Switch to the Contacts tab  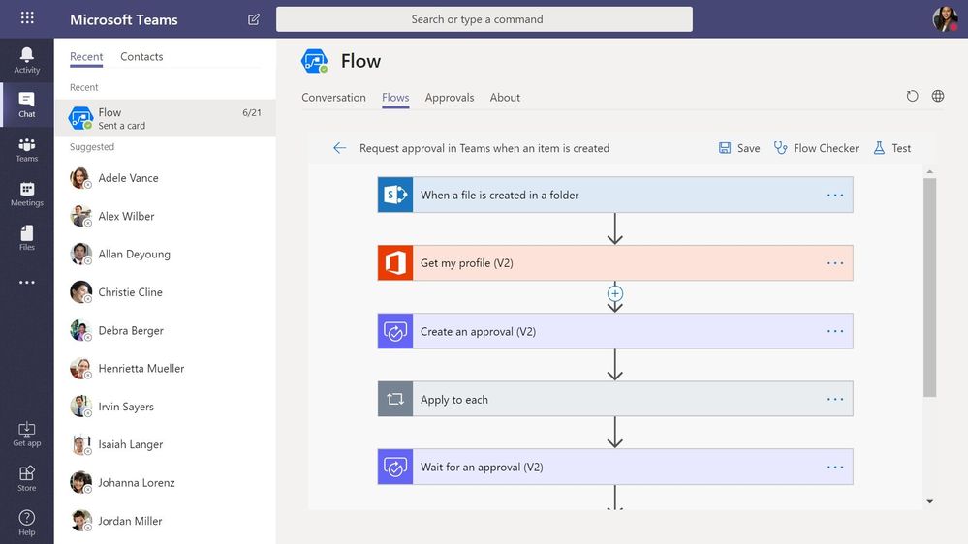(x=141, y=57)
